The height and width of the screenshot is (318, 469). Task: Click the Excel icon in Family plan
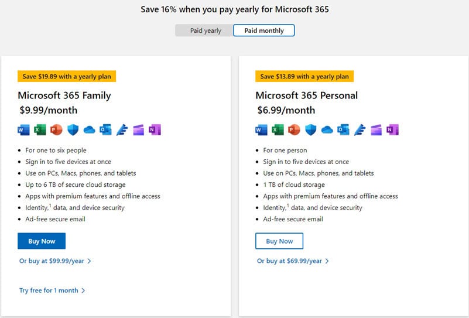[40, 130]
